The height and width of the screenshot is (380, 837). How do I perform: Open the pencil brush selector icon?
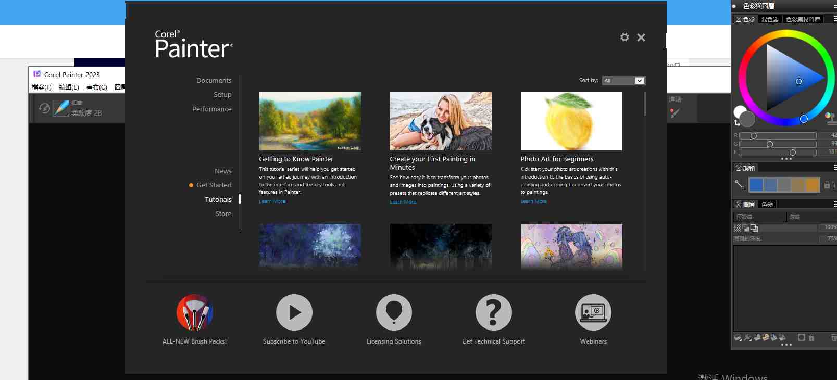[61, 108]
